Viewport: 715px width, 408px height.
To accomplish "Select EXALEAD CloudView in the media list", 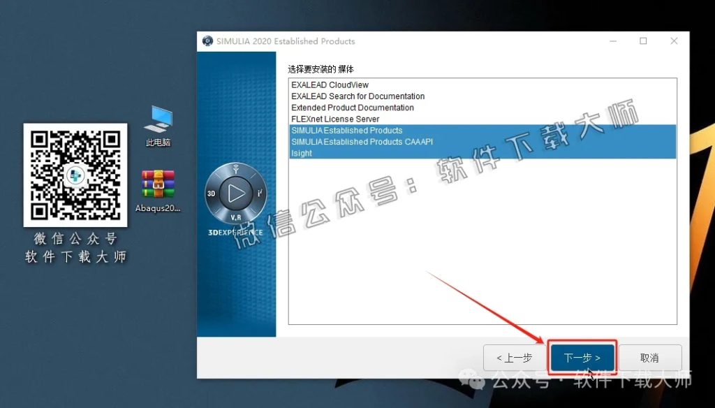I will (328, 85).
